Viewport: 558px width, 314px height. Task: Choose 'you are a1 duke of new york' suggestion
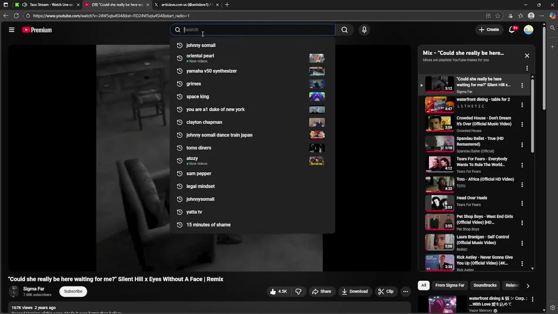click(252, 109)
